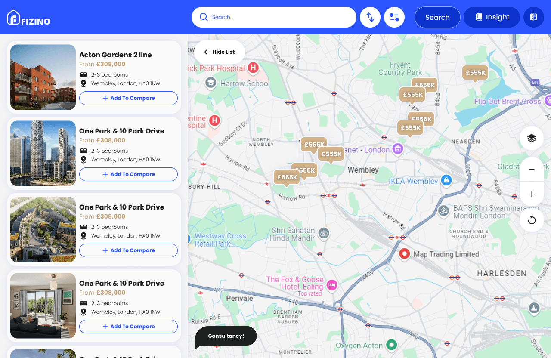
Task: Click the Map Trading Limited red pin
Action: click(404, 254)
